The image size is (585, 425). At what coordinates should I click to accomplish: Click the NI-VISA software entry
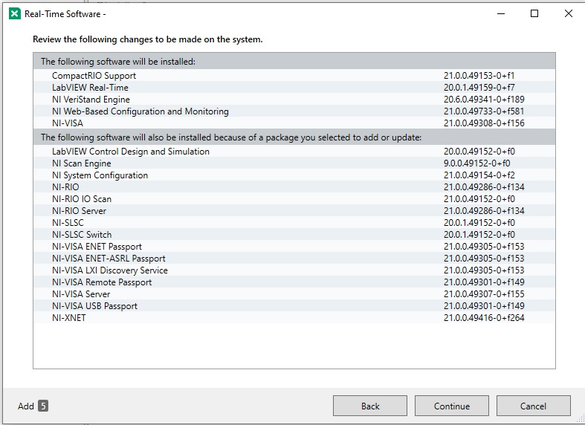(68, 123)
